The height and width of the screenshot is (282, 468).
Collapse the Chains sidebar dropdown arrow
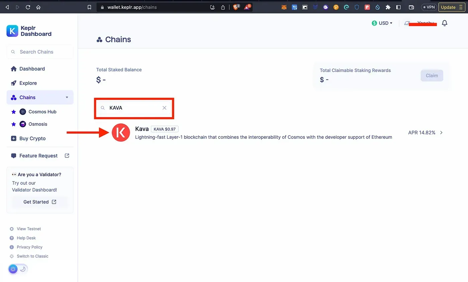[x=67, y=97]
